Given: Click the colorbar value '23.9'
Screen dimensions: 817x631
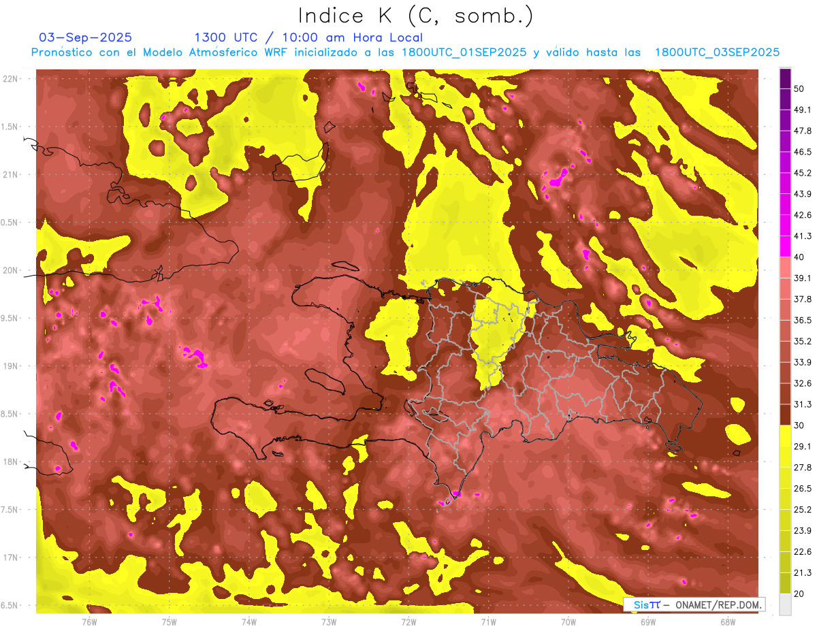Looking at the screenshot, I should (x=802, y=530).
